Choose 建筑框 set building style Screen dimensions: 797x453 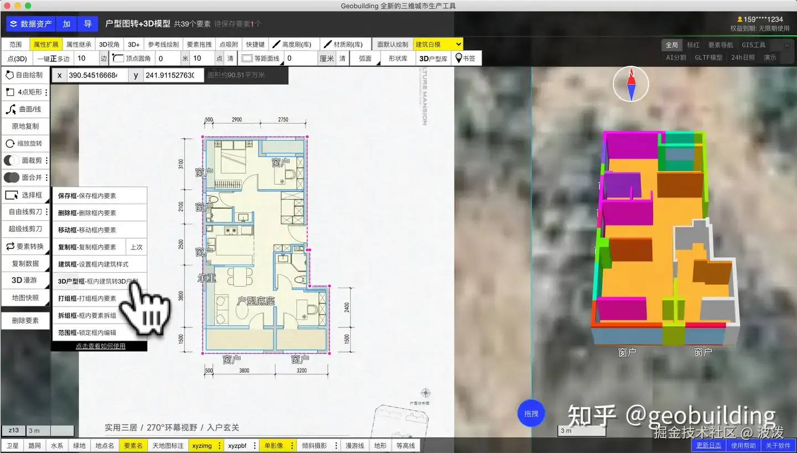click(100, 264)
